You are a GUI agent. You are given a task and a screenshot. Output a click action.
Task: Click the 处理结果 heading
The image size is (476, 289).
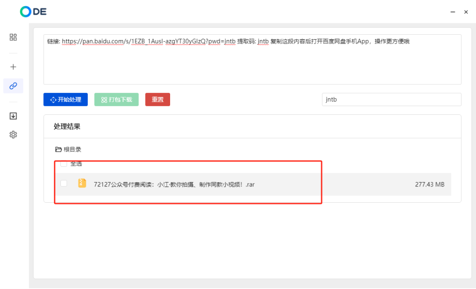pyautogui.click(x=67, y=126)
